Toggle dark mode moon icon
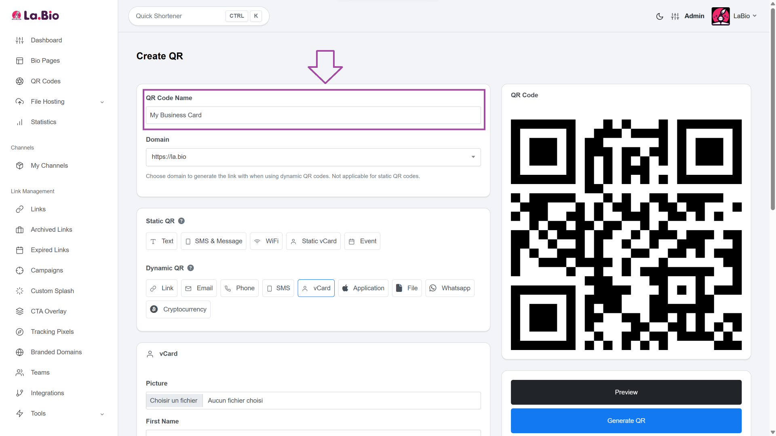 pos(660,16)
